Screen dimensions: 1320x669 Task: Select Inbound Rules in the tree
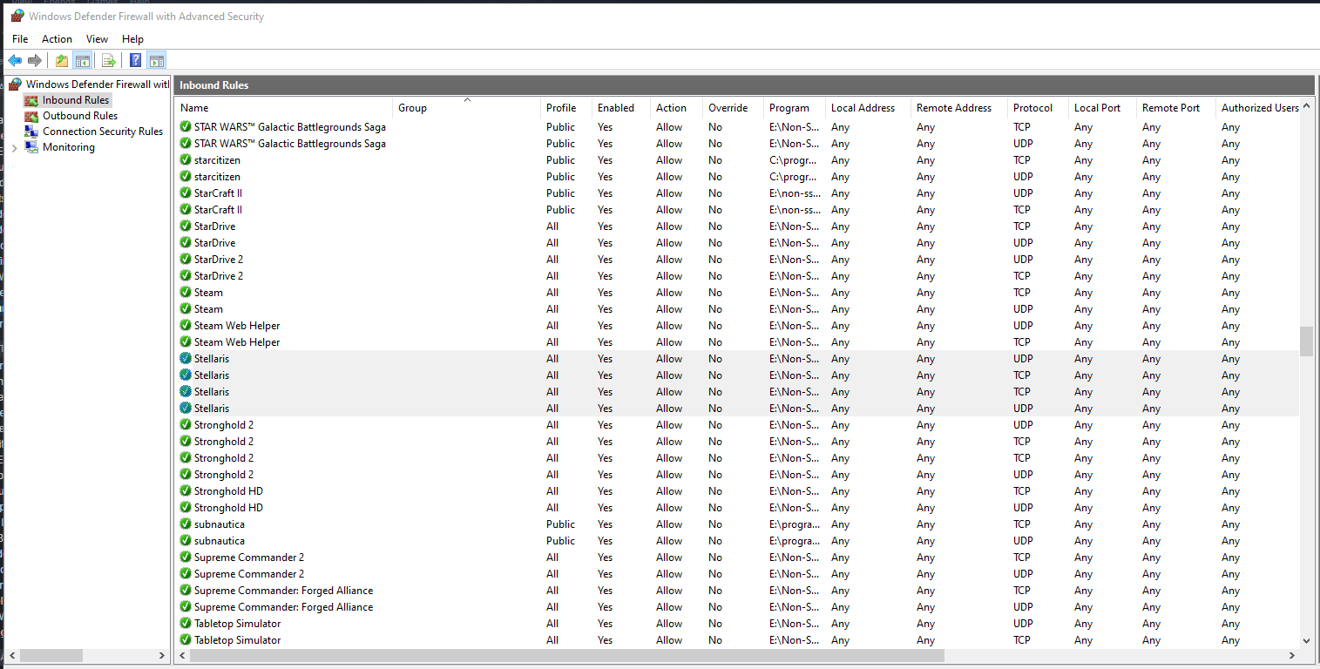click(x=76, y=100)
